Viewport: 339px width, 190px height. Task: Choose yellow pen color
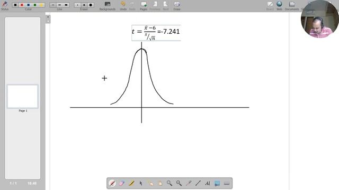(41, 5)
